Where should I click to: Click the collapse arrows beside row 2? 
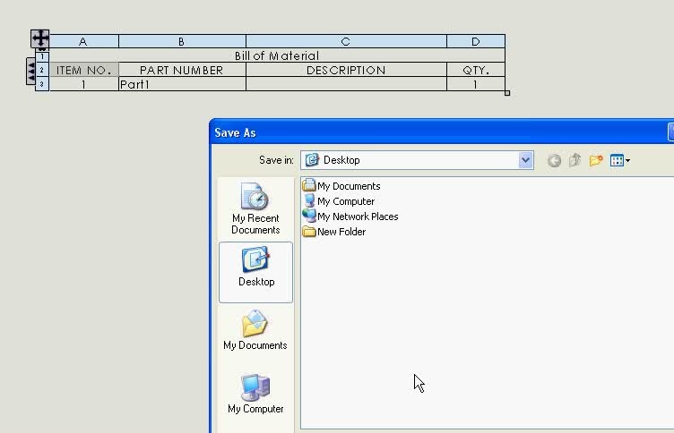point(31,71)
